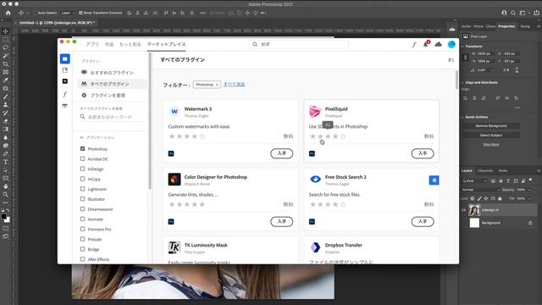Open the fonts icon in Creative Cloud sidebar
This screenshot has height=305, width=542.
(x=65, y=94)
